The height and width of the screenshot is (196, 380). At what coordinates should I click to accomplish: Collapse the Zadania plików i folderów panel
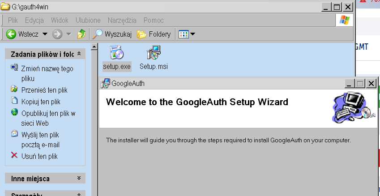click(x=79, y=54)
